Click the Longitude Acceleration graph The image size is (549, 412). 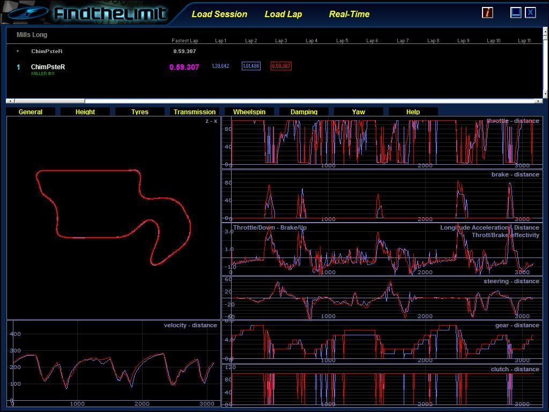click(382, 249)
